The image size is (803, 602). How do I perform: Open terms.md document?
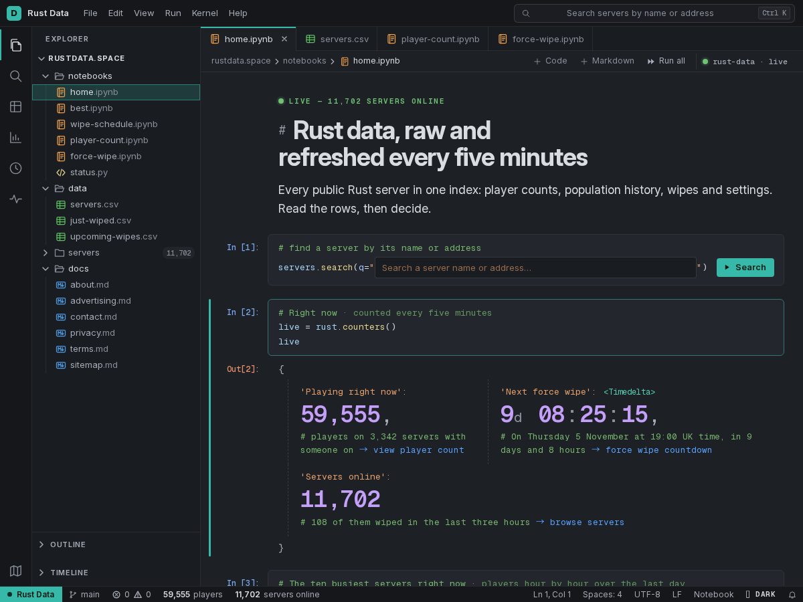[116, 348]
